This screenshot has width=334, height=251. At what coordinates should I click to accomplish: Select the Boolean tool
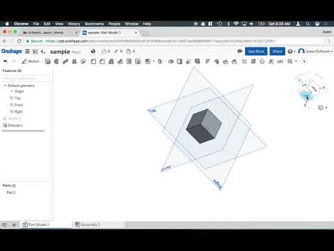pyautogui.click(x=171, y=61)
